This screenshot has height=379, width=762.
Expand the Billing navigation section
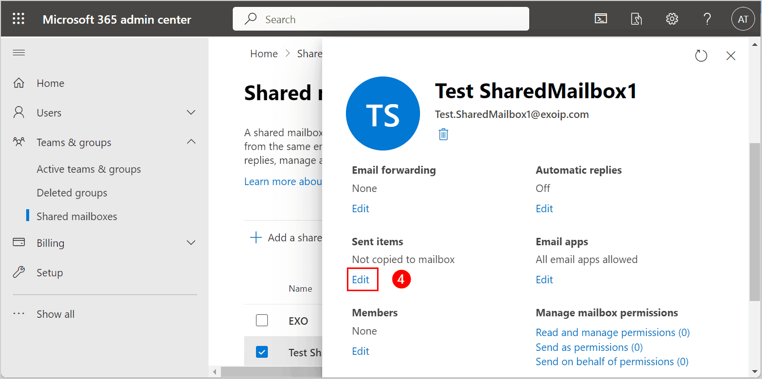tap(191, 243)
